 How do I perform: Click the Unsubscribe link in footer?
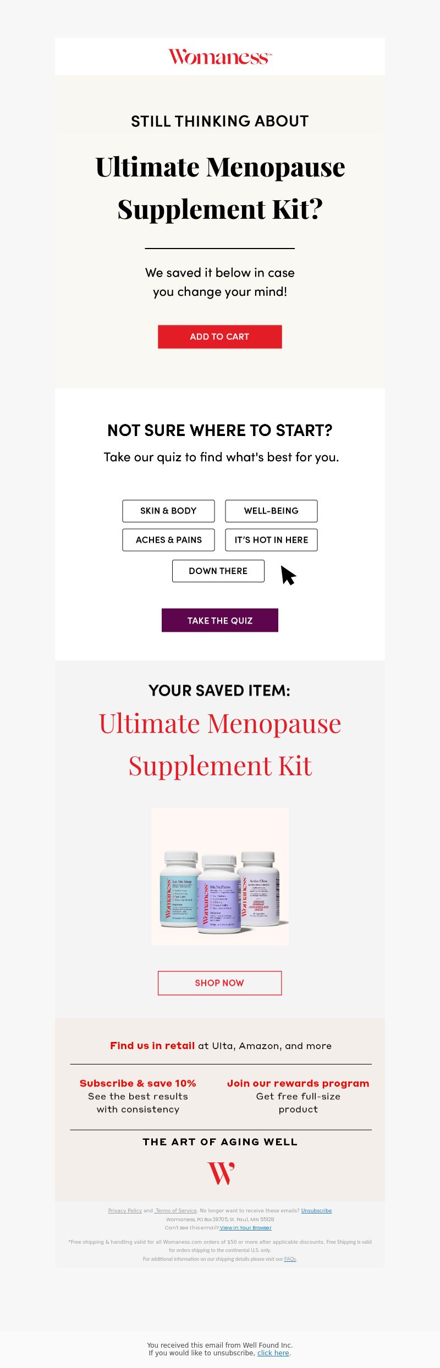click(316, 1210)
